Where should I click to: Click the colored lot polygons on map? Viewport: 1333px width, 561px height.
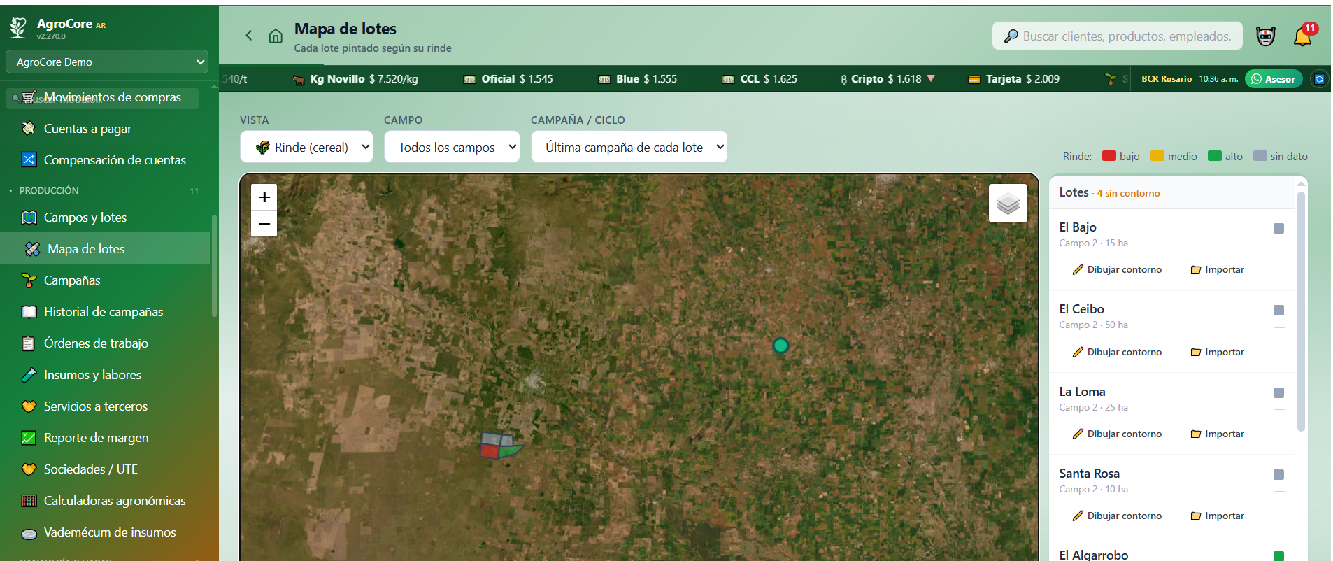coord(500,446)
